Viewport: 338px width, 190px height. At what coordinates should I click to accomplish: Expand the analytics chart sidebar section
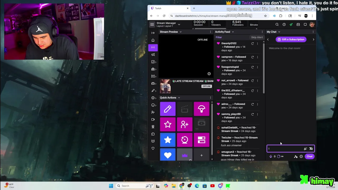[x=153, y=62]
